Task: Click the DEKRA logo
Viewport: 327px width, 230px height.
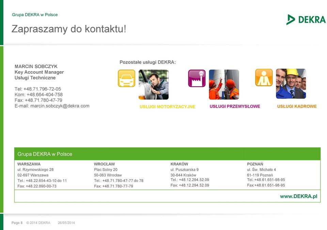Action: pos(306,20)
